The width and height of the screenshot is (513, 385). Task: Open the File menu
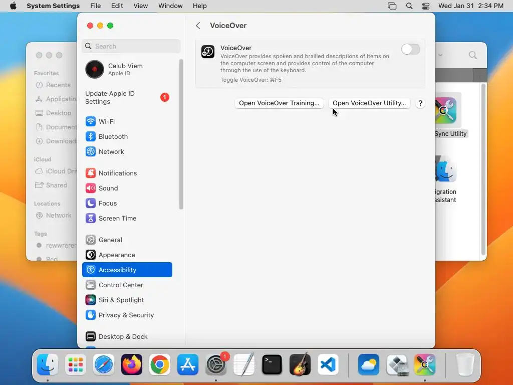(x=96, y=6)
